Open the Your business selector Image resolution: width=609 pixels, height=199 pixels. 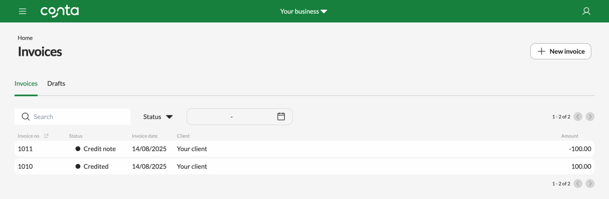tap(303, 11)
